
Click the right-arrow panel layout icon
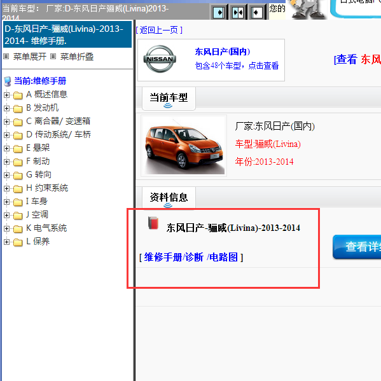tap(219, 12)
